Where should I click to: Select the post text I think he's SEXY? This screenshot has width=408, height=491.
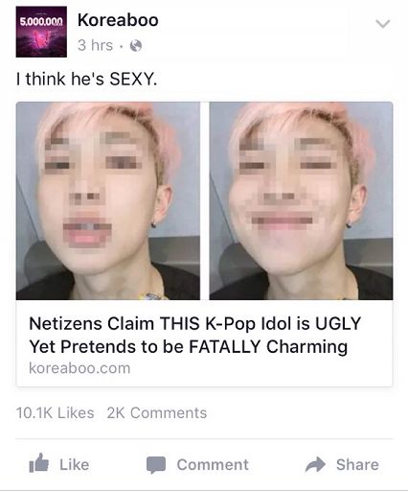(x=86, y=79)
